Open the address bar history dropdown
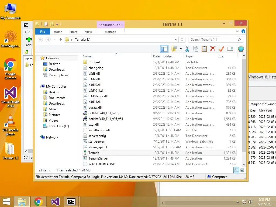This screenshot has height=207, width=276. 176,40
